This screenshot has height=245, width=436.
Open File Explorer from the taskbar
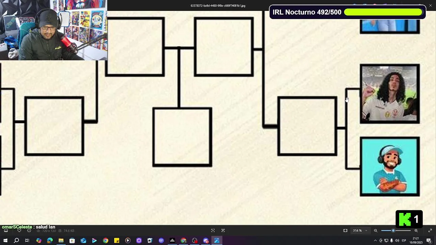(61, 241)
